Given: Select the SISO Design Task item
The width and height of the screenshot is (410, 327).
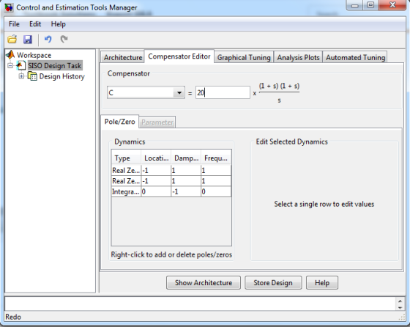Looking at the screenshot, I should pos(55,65).
